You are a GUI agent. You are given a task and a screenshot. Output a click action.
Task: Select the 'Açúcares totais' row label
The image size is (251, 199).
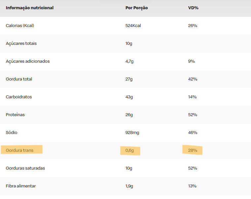[21, 44]
